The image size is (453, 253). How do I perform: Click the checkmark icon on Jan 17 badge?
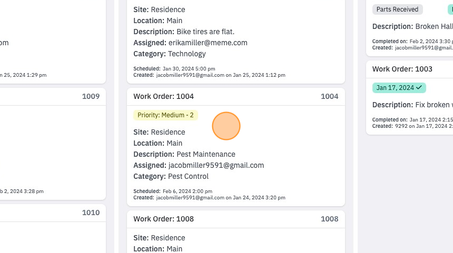click(x=419, y=87)
